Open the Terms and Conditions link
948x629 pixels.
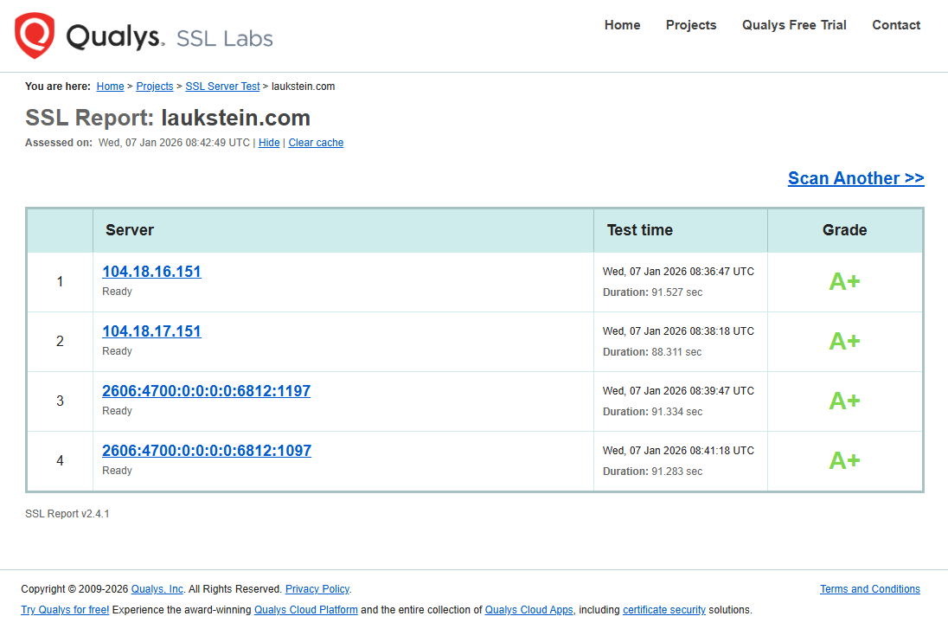pyautogui.click(x=870, y=589)
